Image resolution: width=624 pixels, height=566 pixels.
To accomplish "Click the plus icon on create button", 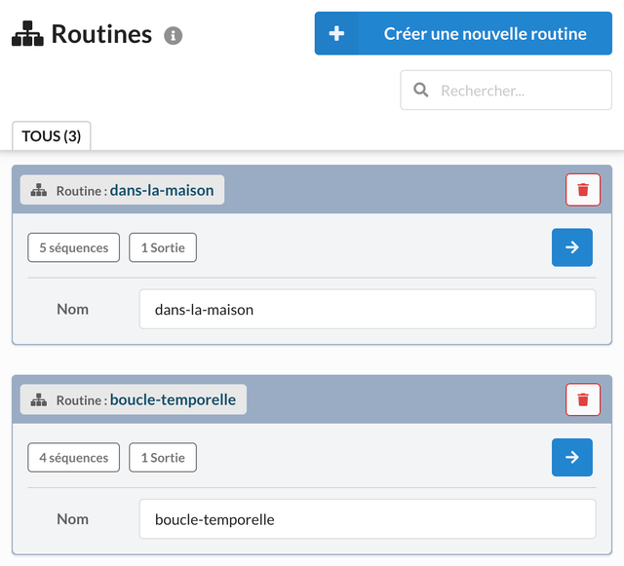I will tap(336, 33).
